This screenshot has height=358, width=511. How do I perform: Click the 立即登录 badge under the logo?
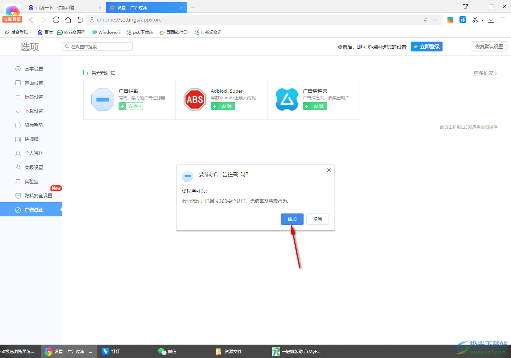[x=12, y=19]
